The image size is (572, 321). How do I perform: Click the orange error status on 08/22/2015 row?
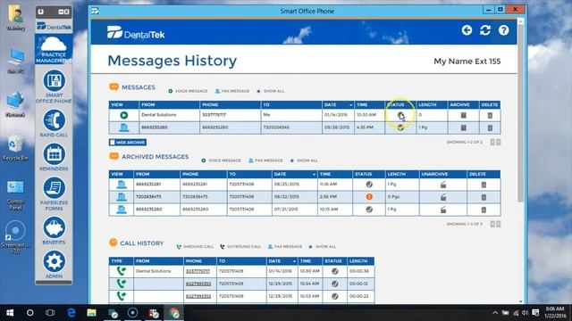pos(369,197)
